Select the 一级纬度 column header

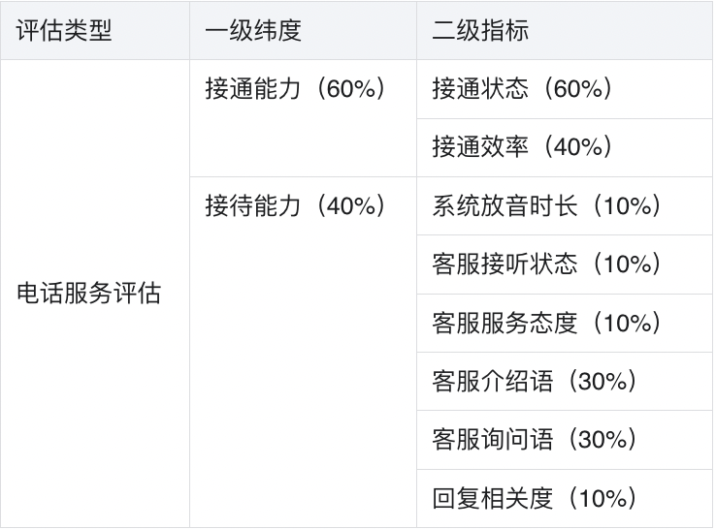pyautogui.click(x=253, y=30)
